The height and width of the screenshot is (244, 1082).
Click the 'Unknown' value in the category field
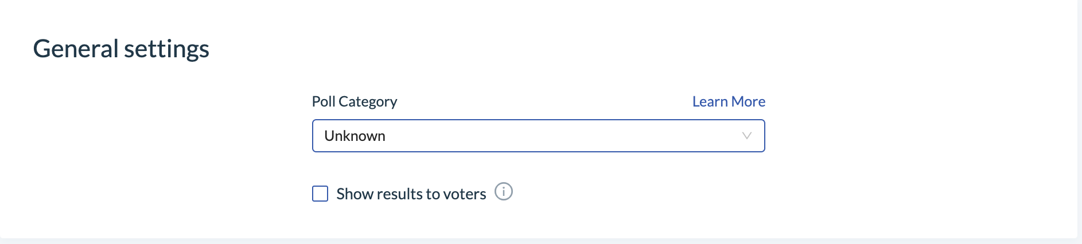tap(355, 136)
